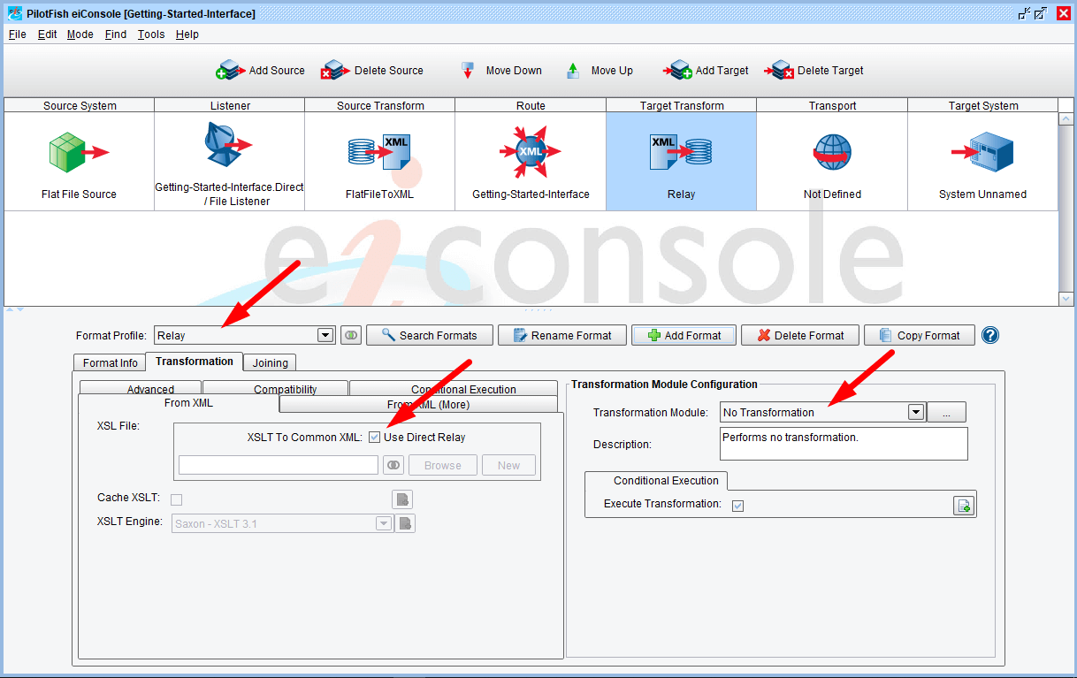Open the Tools menu
1077x678 pixels.
pyautogui.click(x=151, y=34)
